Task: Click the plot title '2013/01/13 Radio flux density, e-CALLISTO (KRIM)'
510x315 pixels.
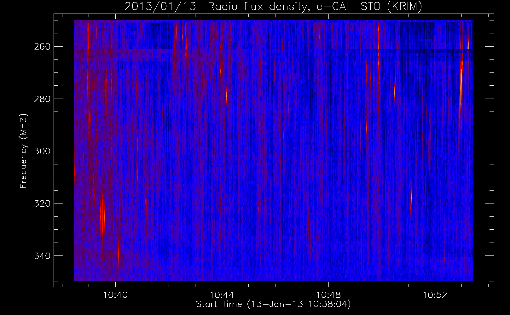Action: point(273,6)
